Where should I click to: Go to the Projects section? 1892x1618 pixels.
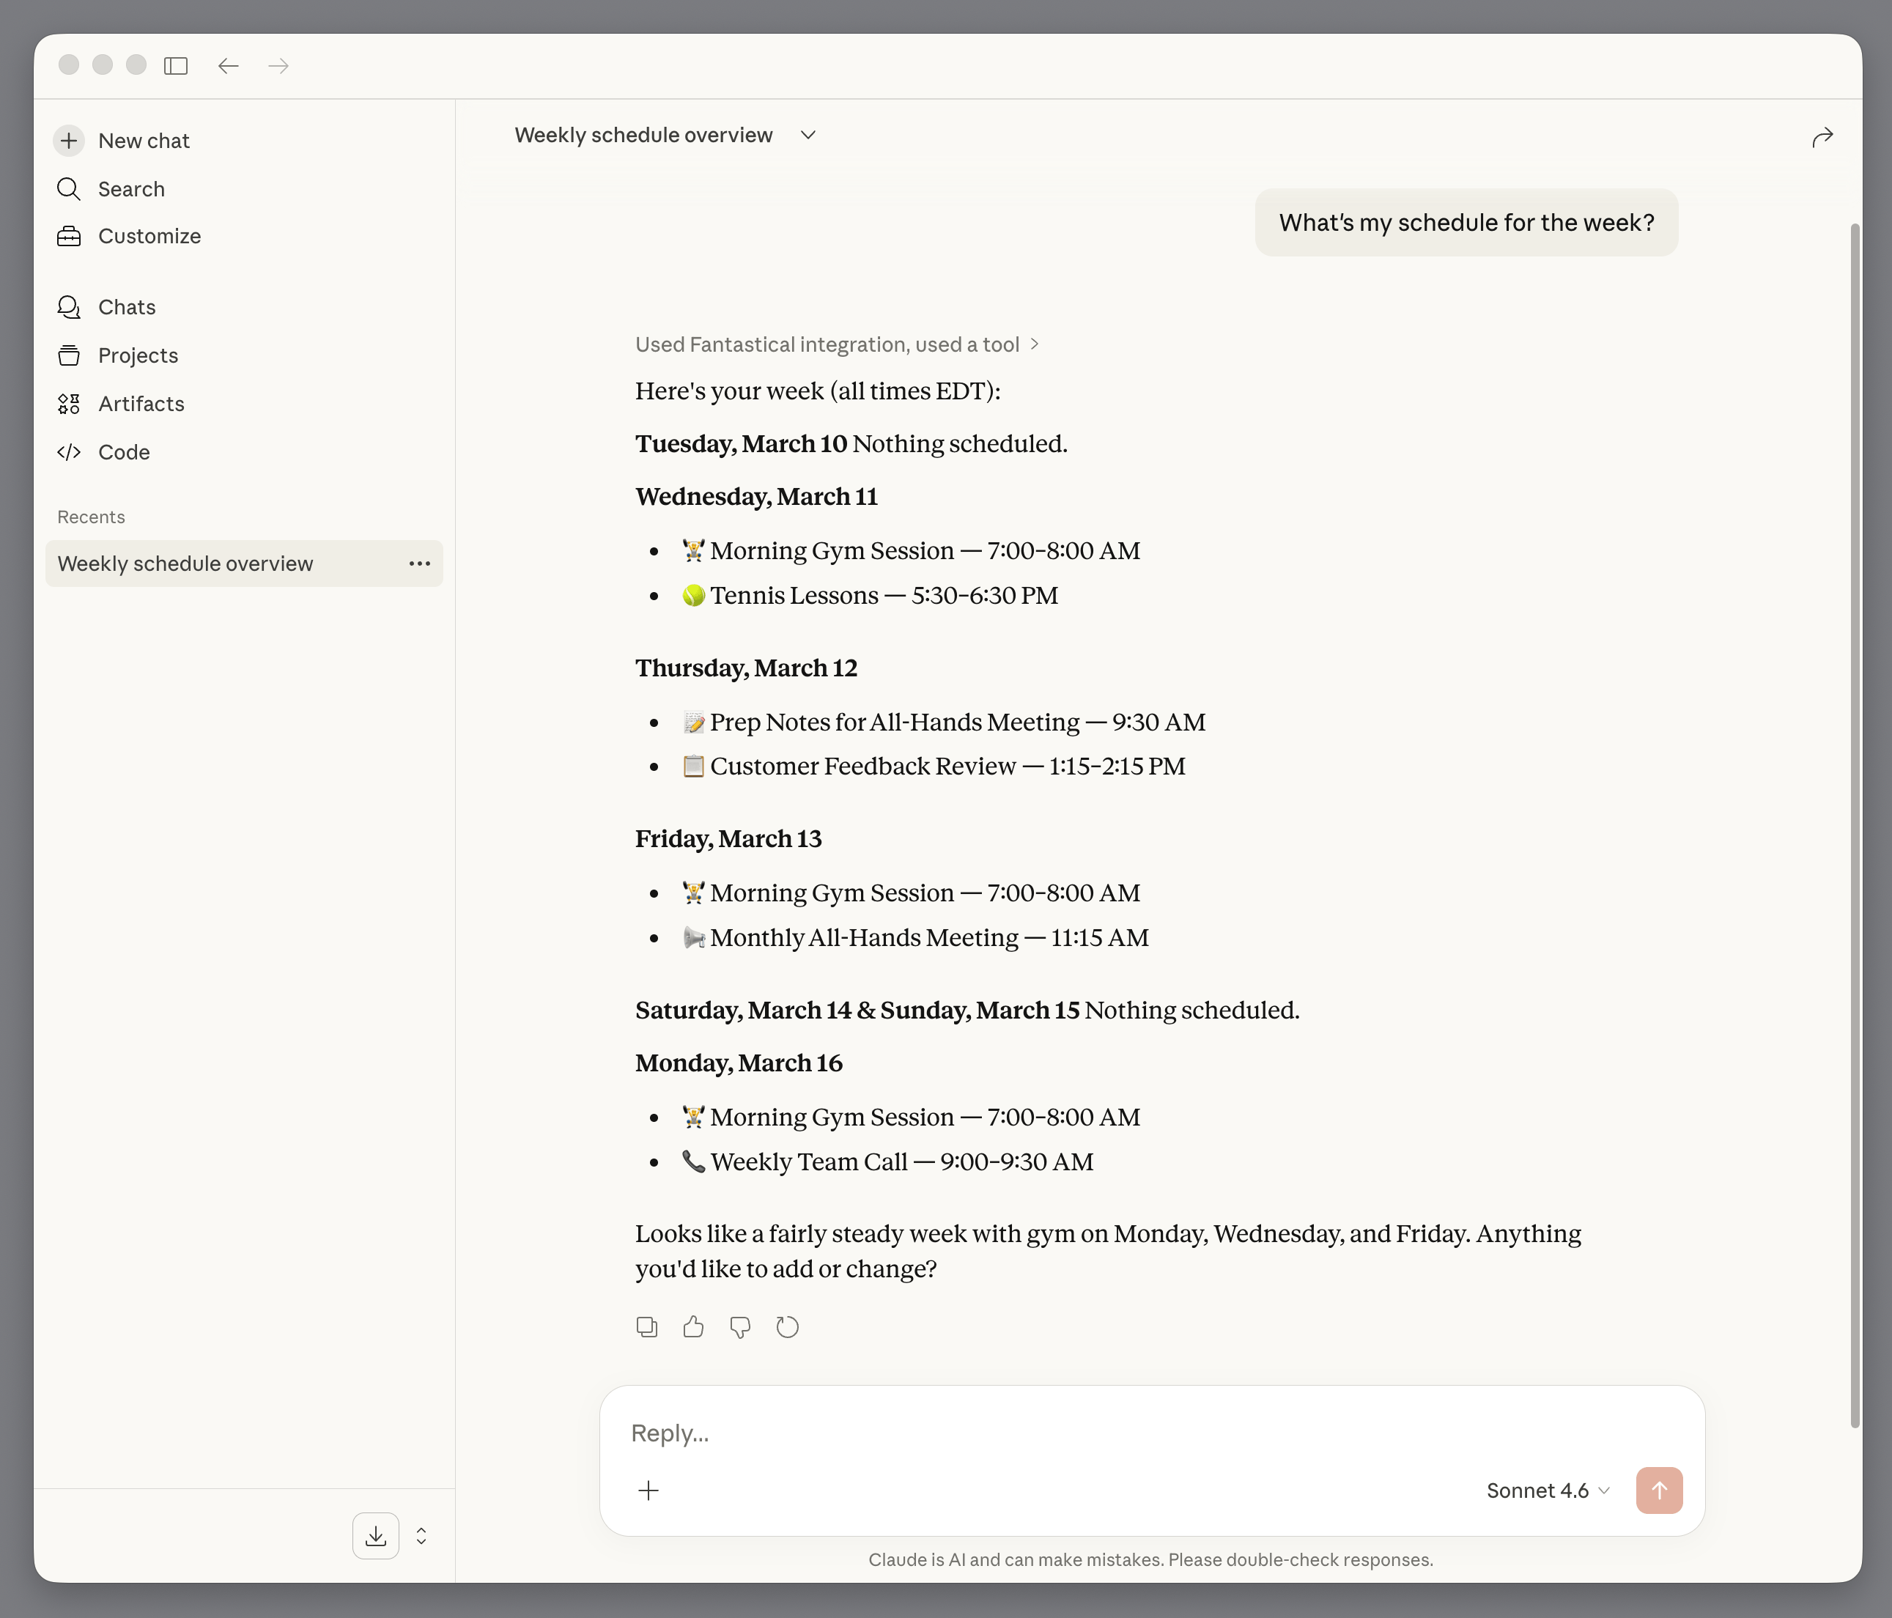click(x=138, y=355)
